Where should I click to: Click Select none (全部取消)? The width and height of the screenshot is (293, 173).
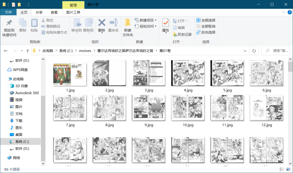point(206,26)
